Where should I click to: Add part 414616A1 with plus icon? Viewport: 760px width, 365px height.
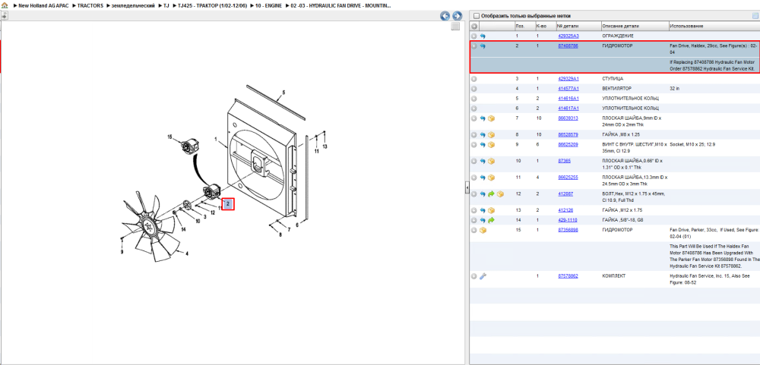coord(474,99)
